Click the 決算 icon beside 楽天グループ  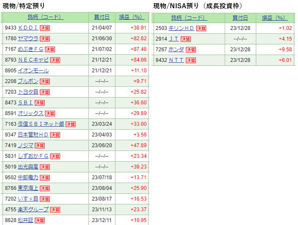tap(55, 210)
